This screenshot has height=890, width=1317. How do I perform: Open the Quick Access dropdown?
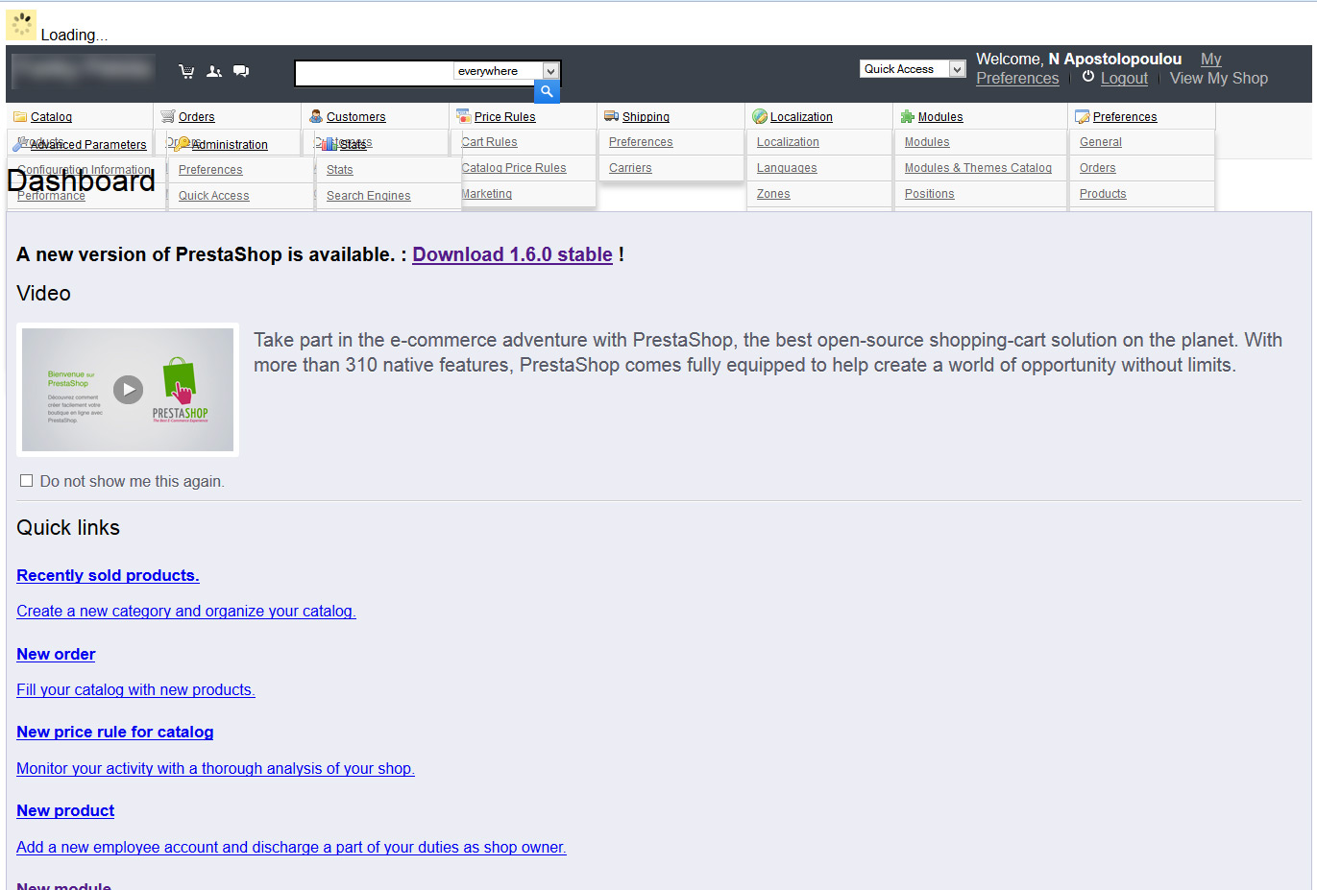coord(913,69)
